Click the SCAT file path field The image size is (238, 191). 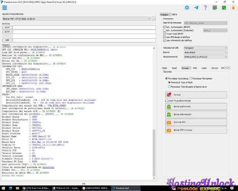click(84, 28)
